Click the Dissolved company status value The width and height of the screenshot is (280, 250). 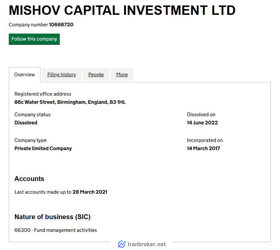pyautogui.click(x=26, y=123)
